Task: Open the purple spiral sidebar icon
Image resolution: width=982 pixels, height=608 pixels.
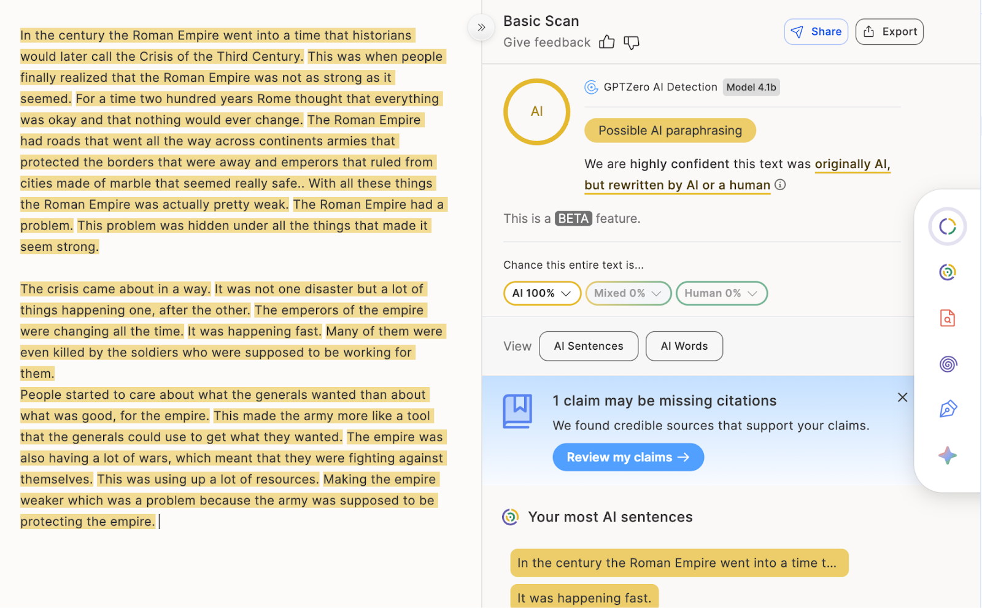Action: pyautogui.click(x=948, y=364)
